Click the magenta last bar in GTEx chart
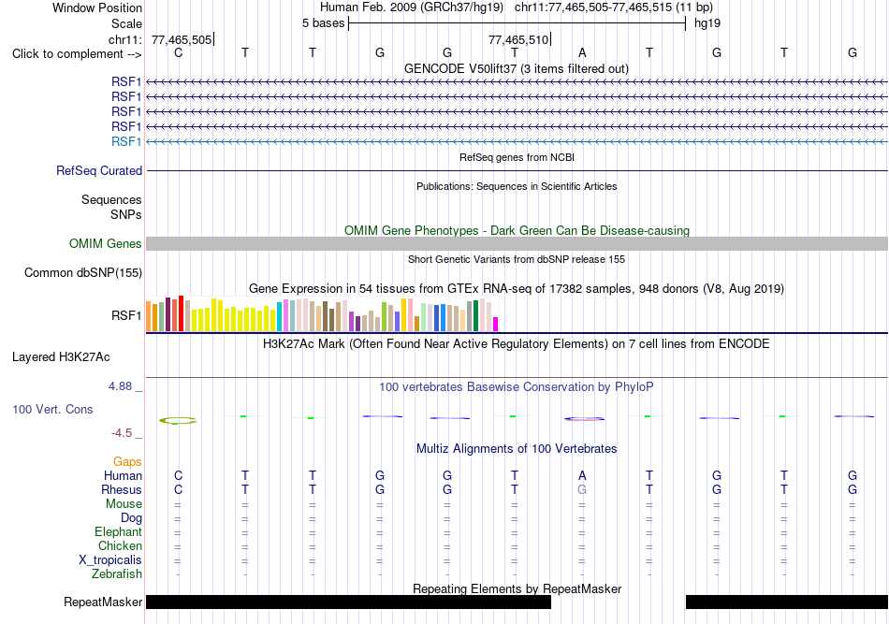889x624 pixels. [x=496, y=325]
